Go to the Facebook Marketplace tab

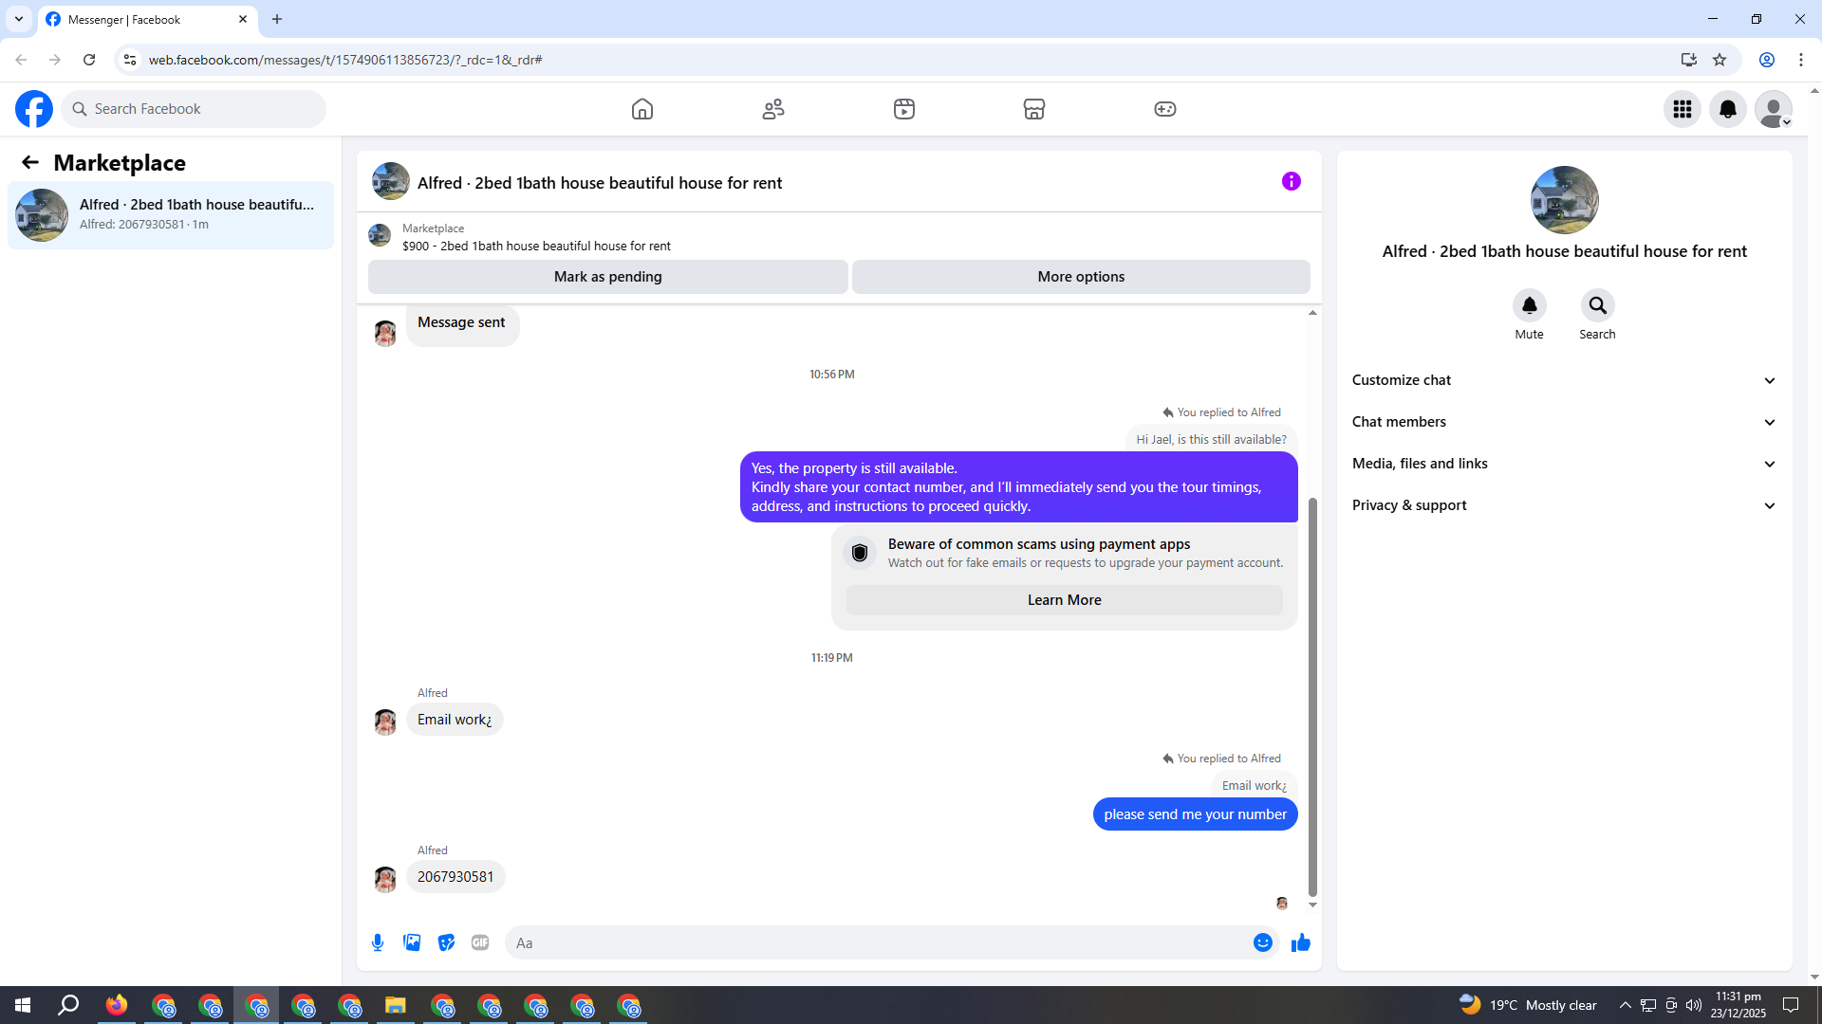point(1033,109)
